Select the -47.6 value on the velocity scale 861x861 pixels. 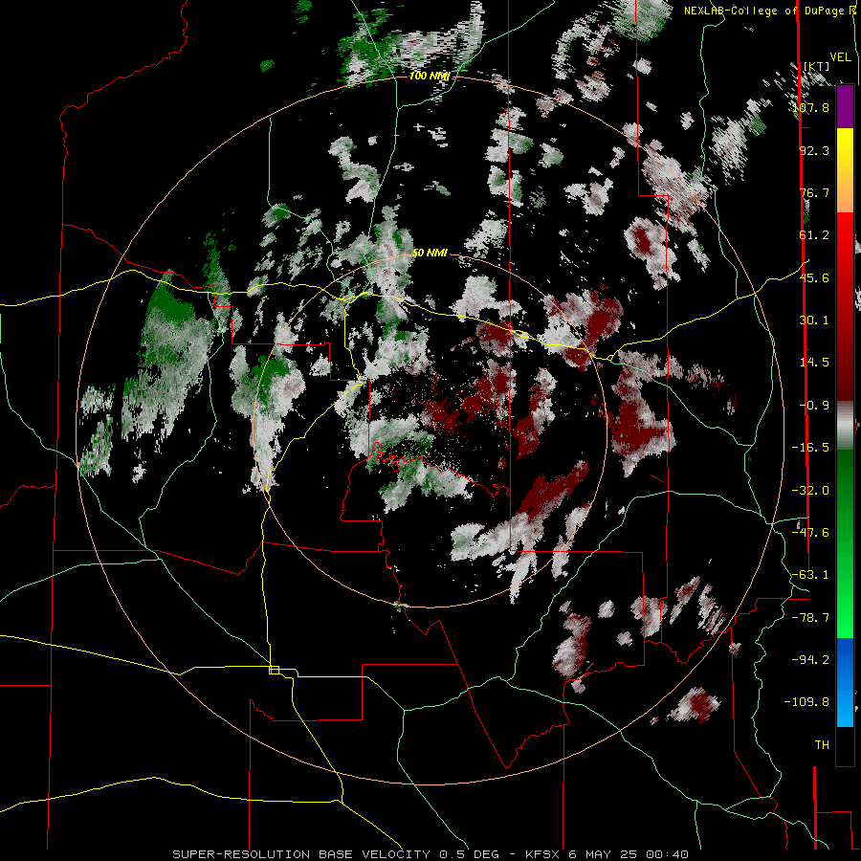click(x=811, y=533)
